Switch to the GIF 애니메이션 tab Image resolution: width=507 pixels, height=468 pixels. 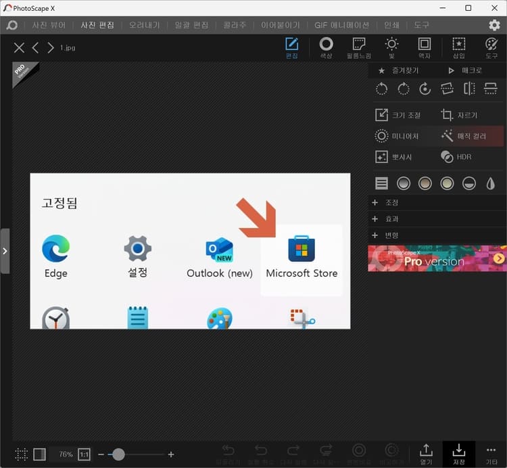point(342,25)
